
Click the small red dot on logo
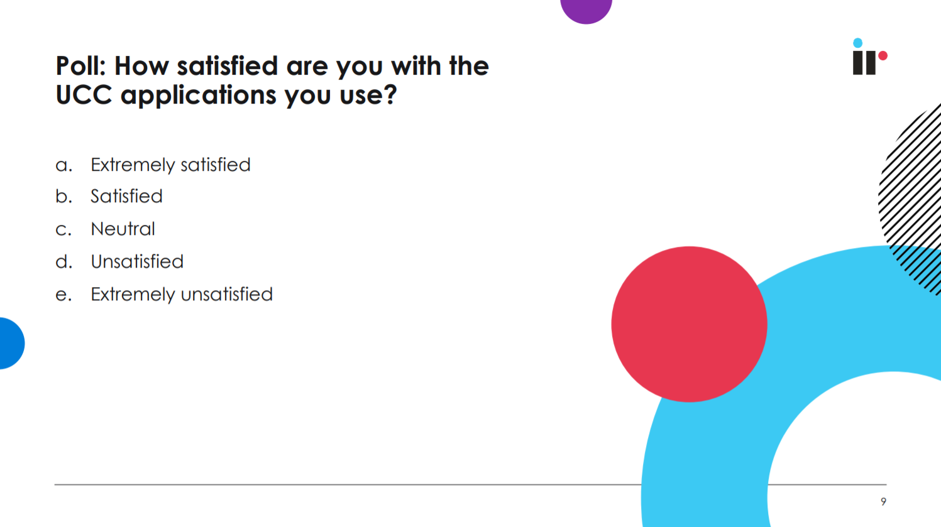[x=883, y=56]
